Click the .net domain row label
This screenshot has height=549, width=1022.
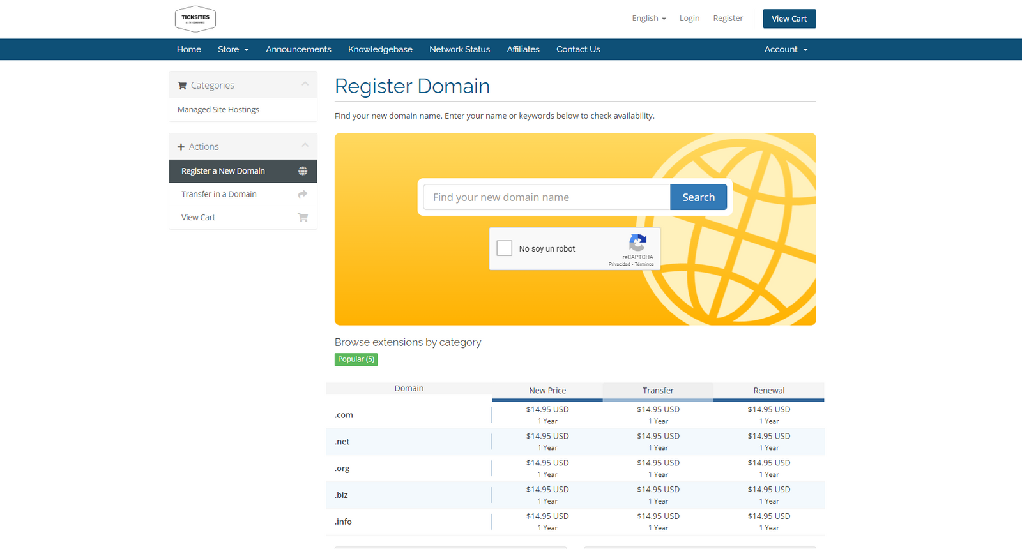point(342,442)
